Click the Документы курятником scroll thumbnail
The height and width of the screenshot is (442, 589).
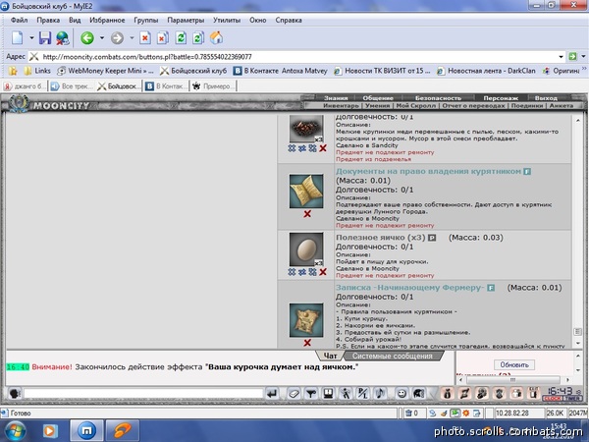click(306, 191)
